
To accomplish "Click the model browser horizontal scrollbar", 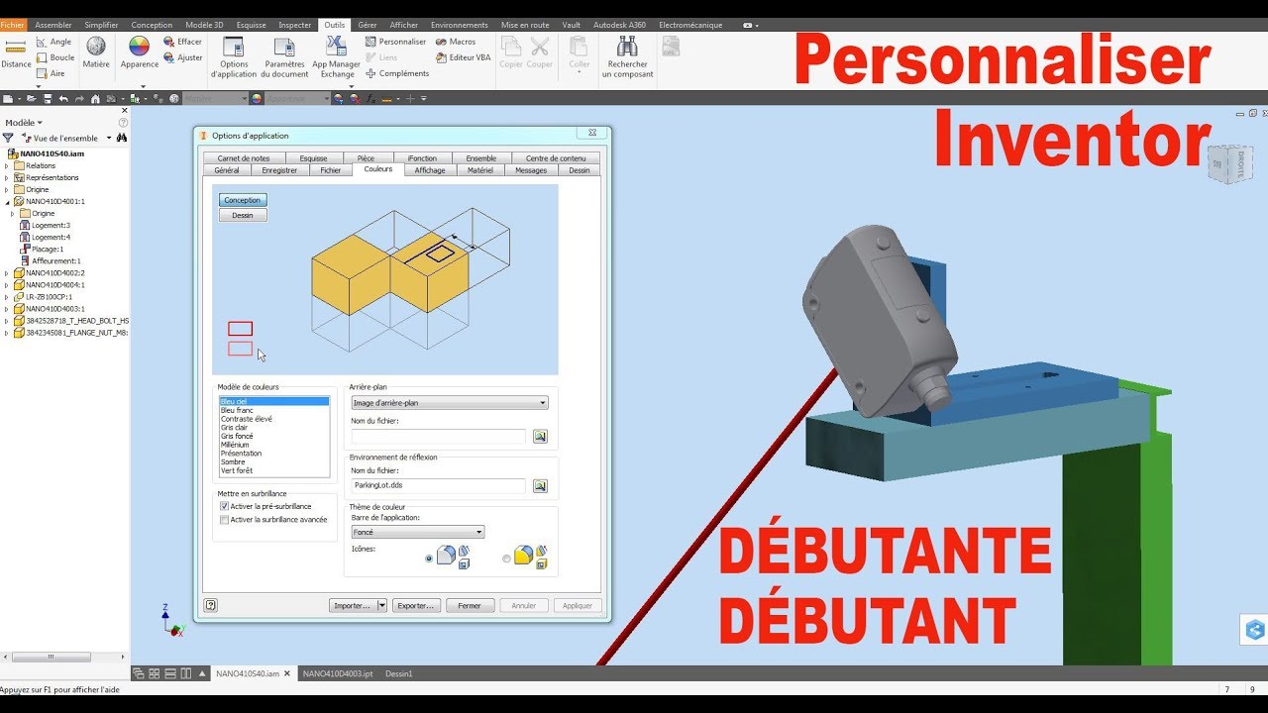I will point(52,657).
